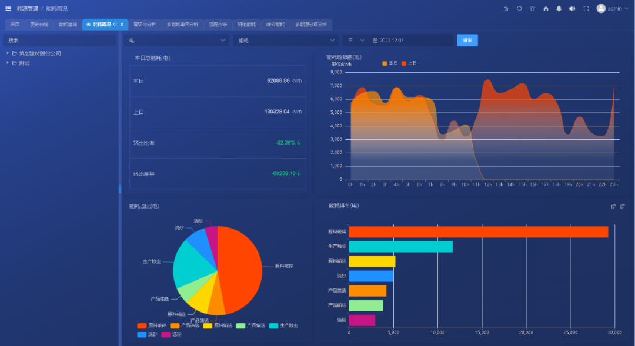Open the font size settings icon
This screenshot has width=635, height=346.
pos(506,8)
